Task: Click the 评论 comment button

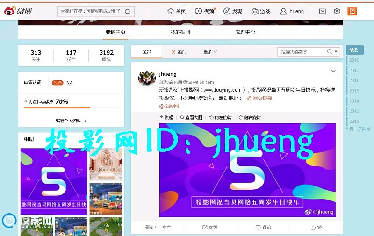Action: (x=263, y=228)
